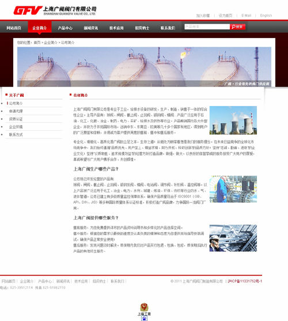The image size is (288, 321).
Task: Select 企业环境 in the sidebar
Action: point(16,127)
